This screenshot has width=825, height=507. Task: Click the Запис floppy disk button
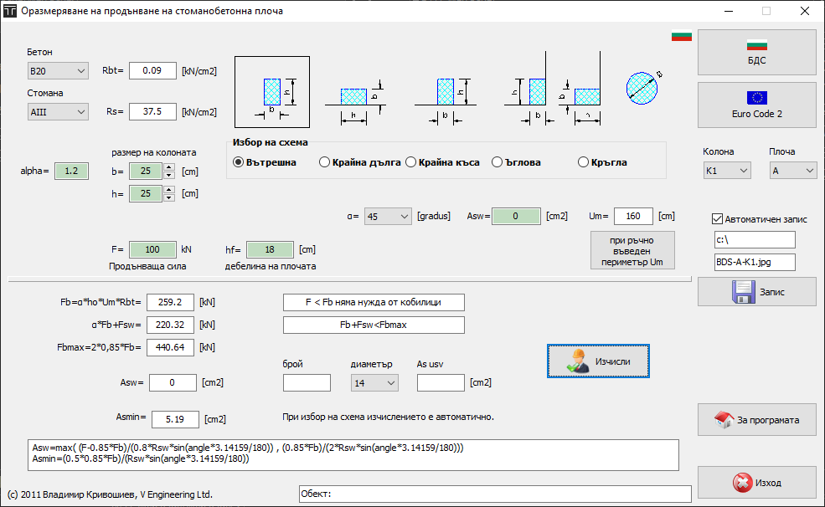pos(756,291)
